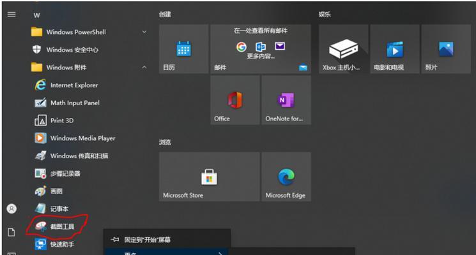Open the OneNote for... tile
The width and height of the screenshot is (476, 255).
tap(286, 100)
